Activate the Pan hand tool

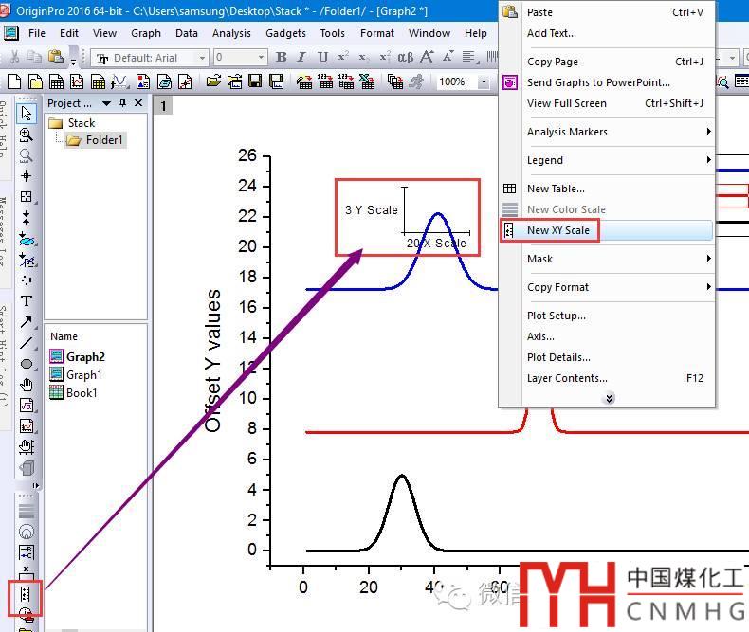click(27, 385)
